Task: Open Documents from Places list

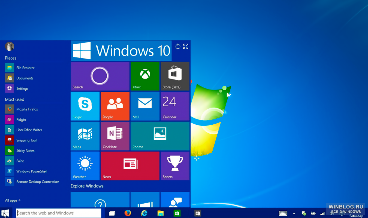Action: 19,78
